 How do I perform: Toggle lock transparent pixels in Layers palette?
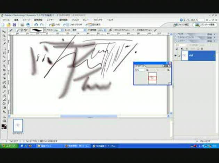(x=198, y=49)
